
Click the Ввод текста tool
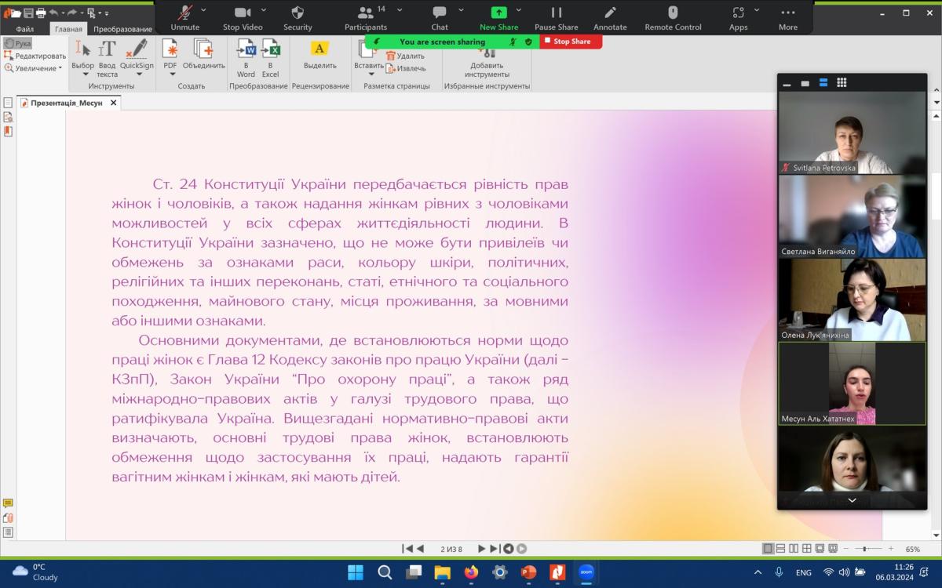[107, 52]
